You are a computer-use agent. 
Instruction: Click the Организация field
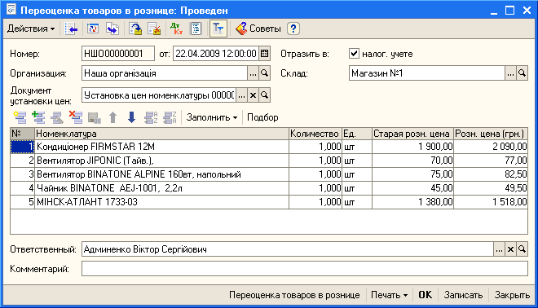[165, 73]
